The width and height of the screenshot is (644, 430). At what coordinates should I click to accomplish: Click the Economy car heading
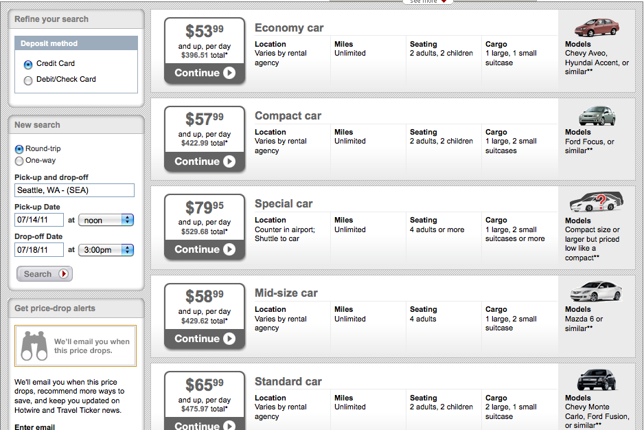289,28
